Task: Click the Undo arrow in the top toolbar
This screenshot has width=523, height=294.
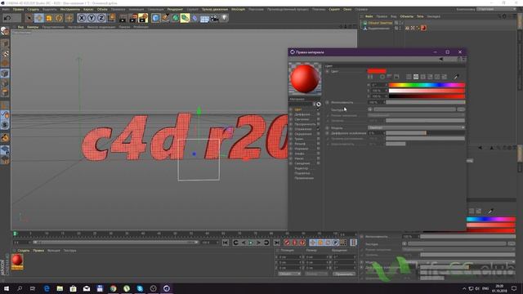Action: 7,18
